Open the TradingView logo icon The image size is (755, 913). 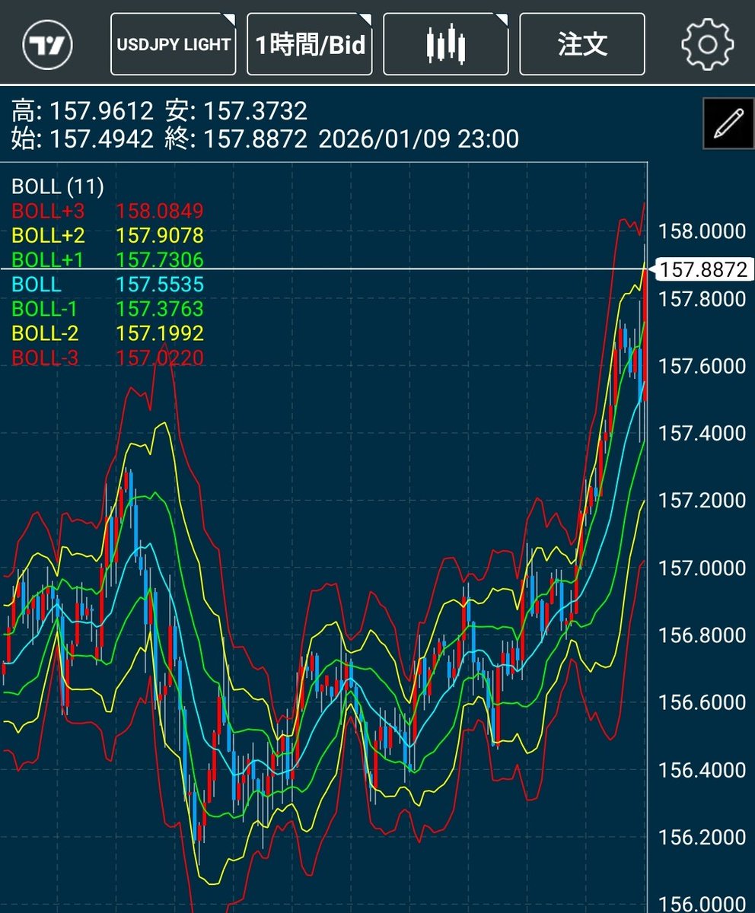click(x=48, y=45)
